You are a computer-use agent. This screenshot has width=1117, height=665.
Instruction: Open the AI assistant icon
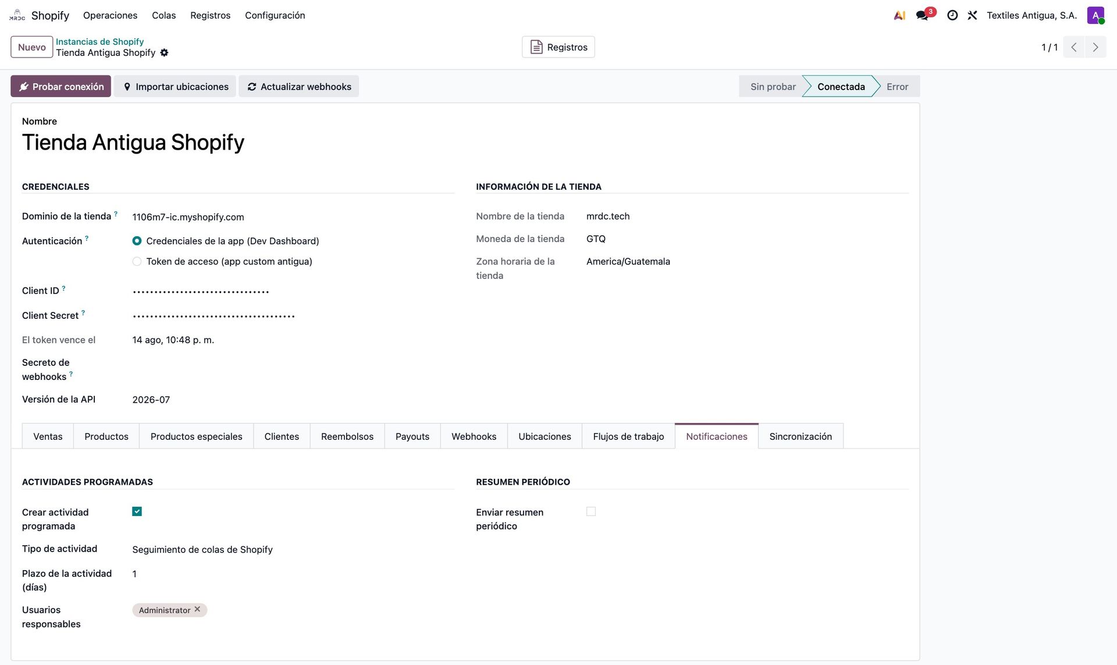click(x=899, y=15)
